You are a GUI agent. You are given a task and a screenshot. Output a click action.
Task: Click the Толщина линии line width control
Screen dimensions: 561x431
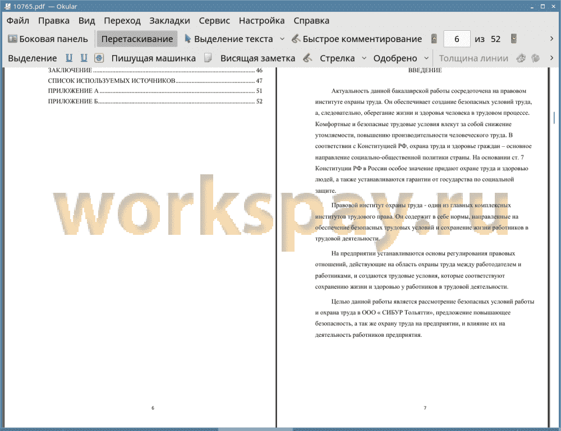pos(473,58)
